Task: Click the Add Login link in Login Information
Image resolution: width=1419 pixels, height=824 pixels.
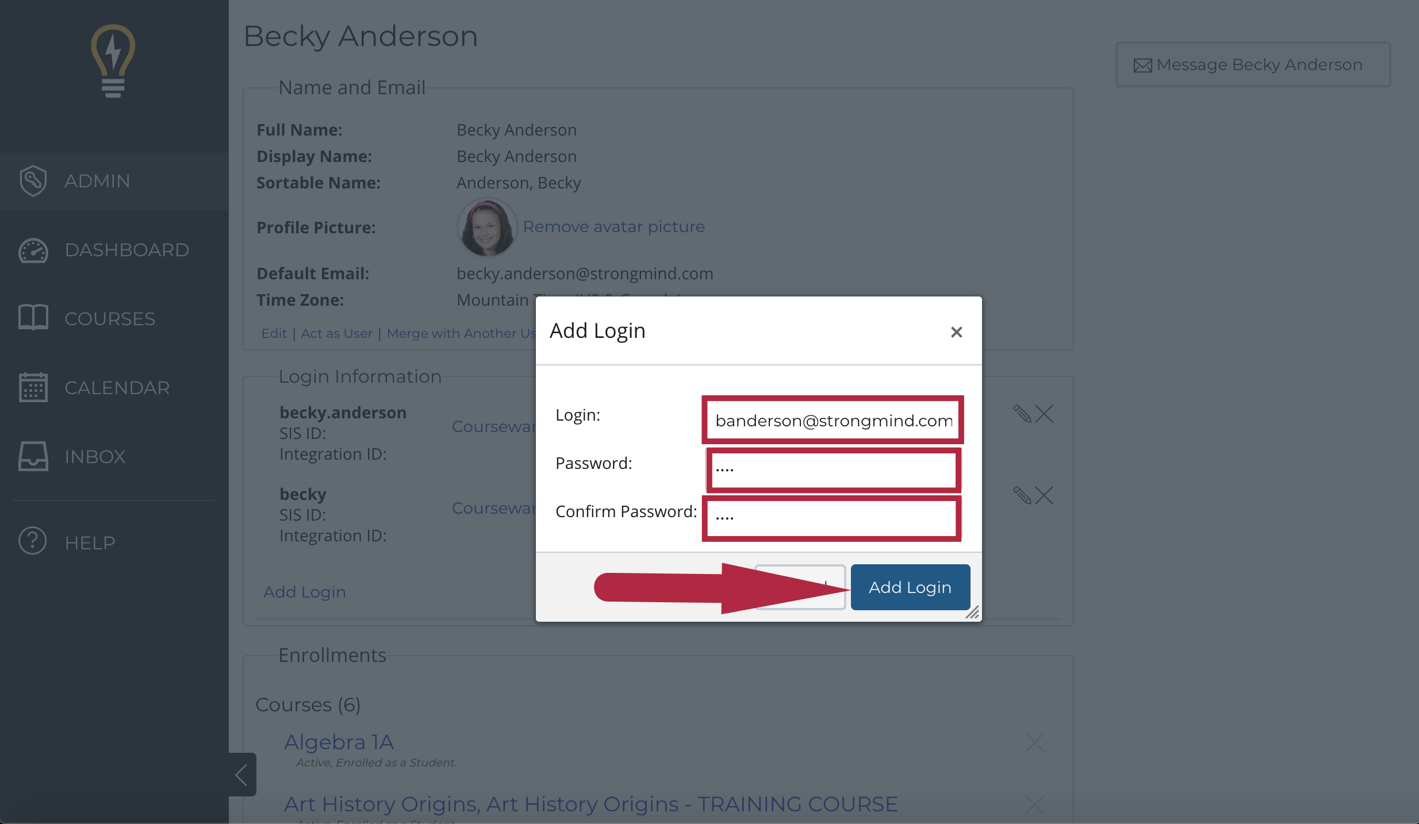Action: (305, 592)
